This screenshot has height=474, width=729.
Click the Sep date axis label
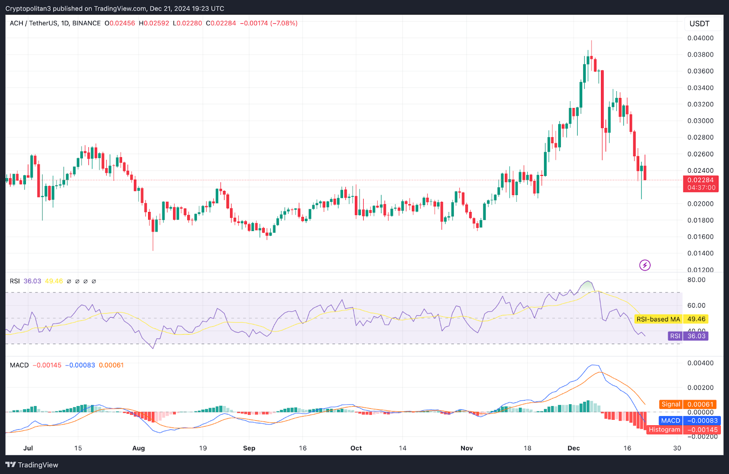[249, 448]
